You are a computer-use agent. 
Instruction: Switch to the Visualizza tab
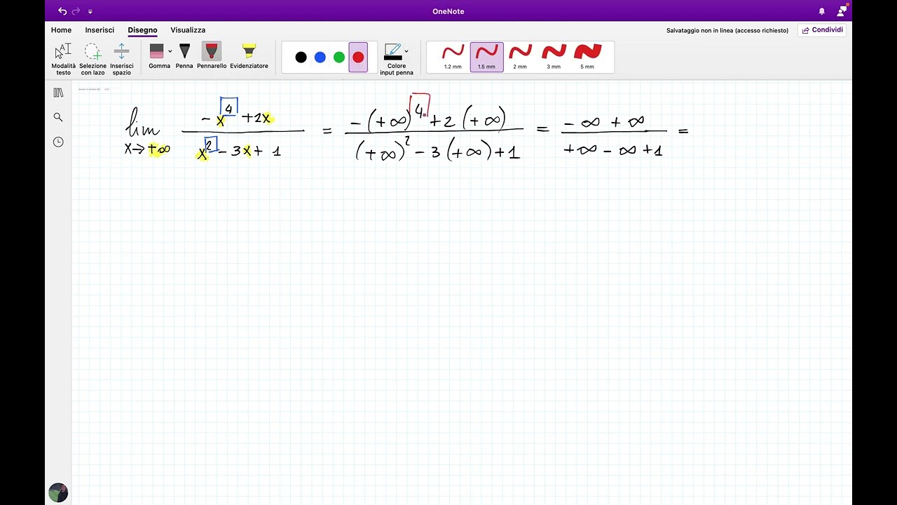click(188, 30)
